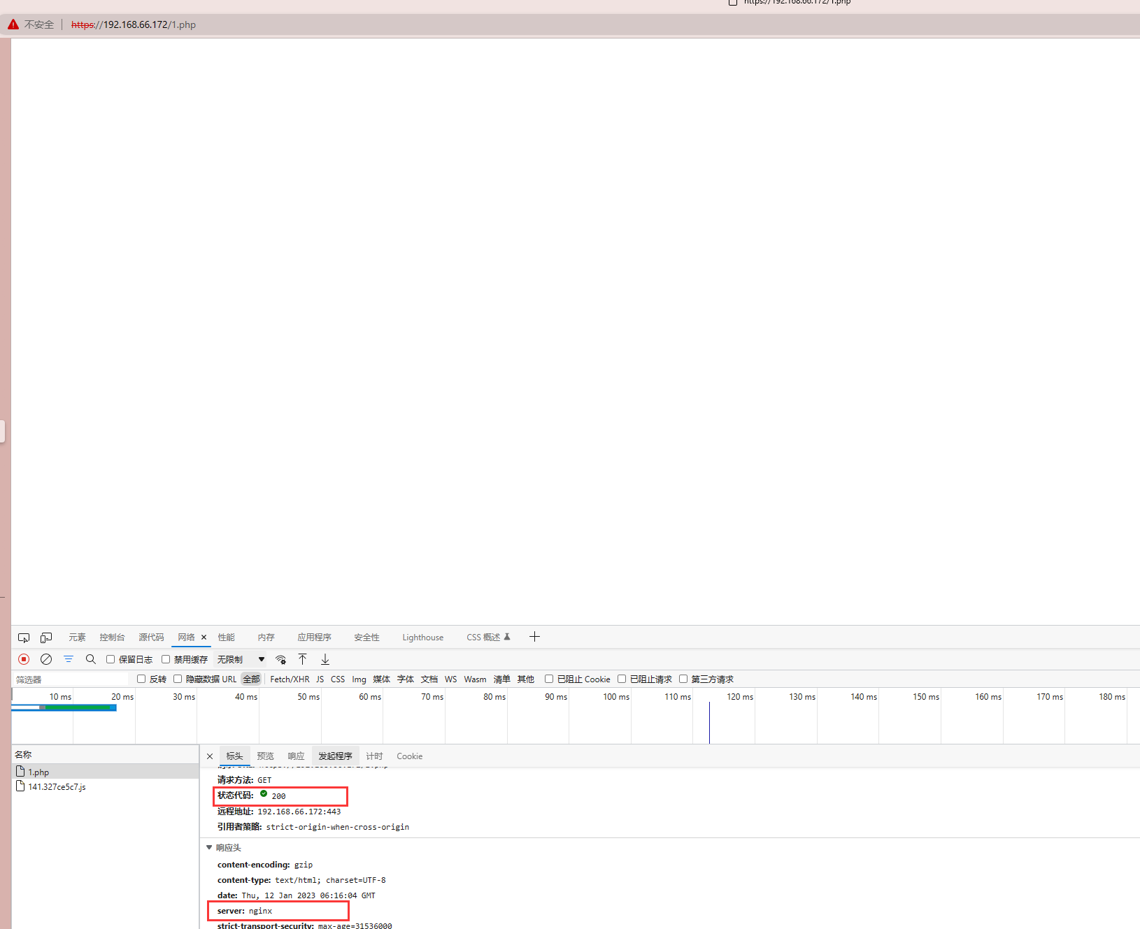Filter requests by JS type
Screen dimensions: 1140x929
320,679
